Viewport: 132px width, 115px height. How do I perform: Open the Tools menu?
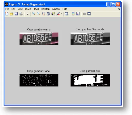36,9
